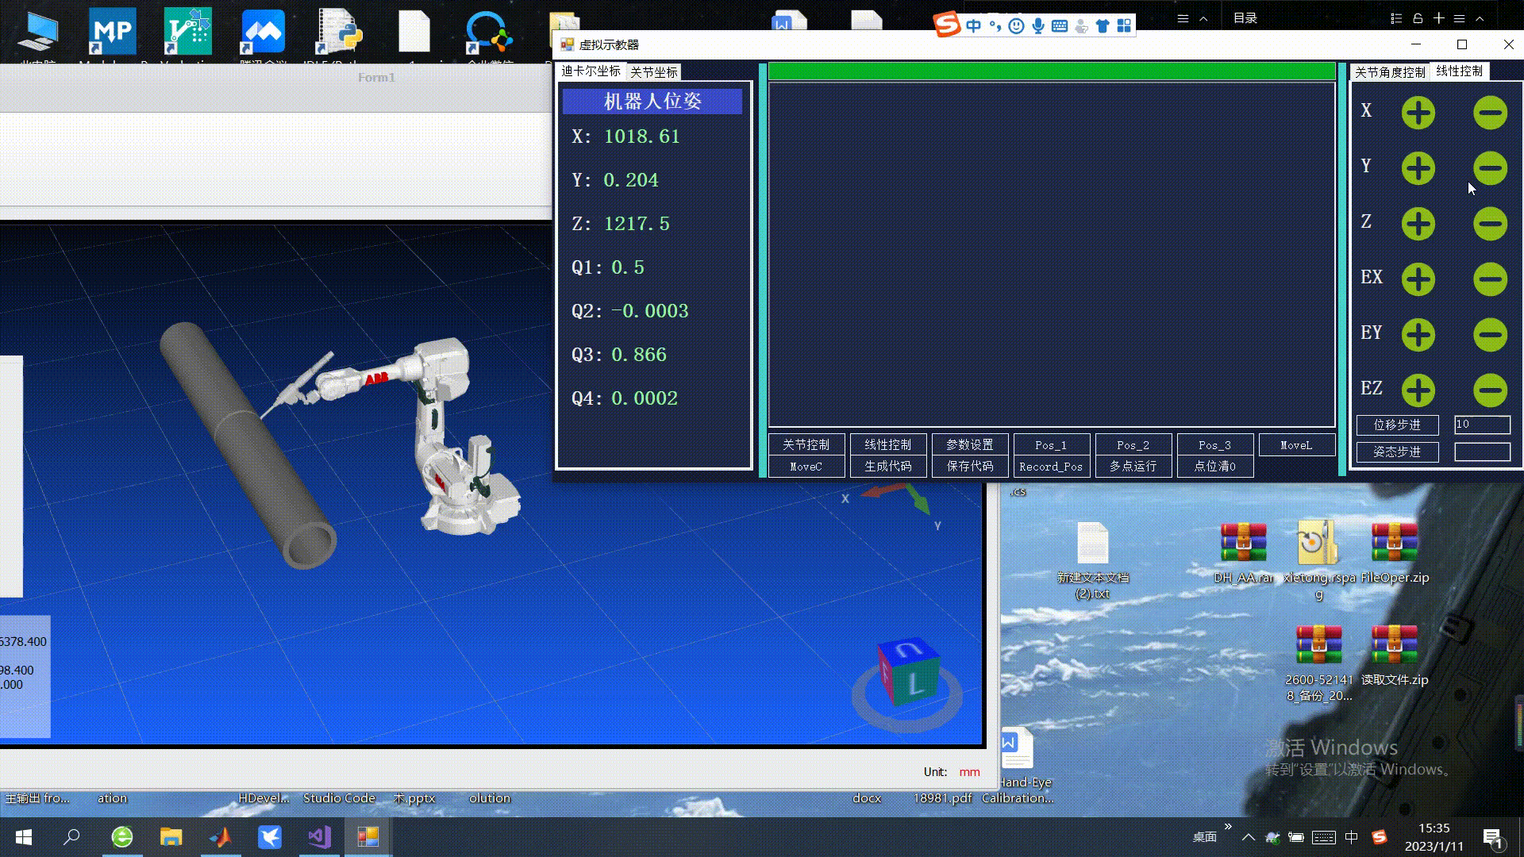This screenshot has height=857, width=1524.
Task: Click the X axis minus button
Action: [x=1489, y=113]
